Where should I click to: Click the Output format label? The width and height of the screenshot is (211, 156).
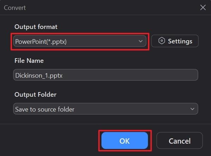[x=36, y=27]
